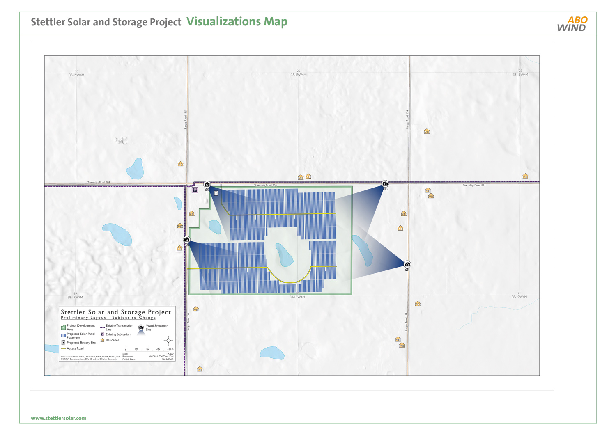Click the Existing Substation icon in the legend
The width and height of the screenshot is (616, 435).
pos(103,334)
